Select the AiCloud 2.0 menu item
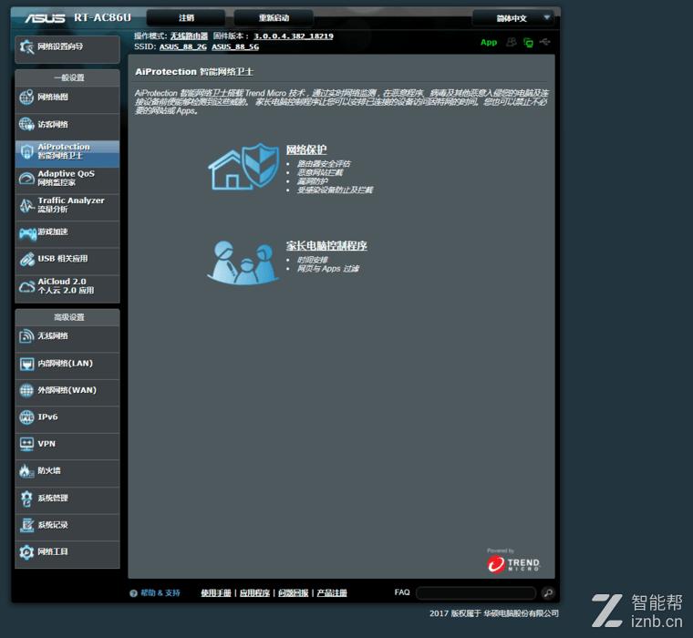The height and width of the screenshot is (638, 693). (x=67, y=287)
